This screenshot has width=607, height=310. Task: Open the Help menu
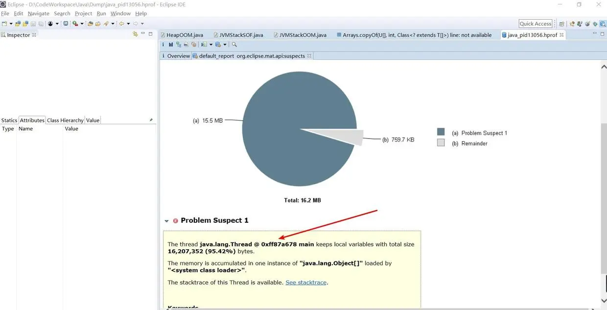click(x=141, y=14)
